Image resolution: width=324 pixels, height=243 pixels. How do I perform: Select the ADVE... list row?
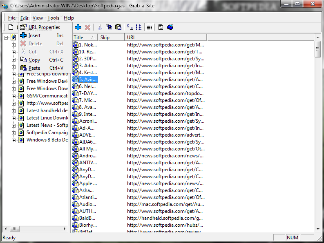pyautogui.click(x=84, y=135)
